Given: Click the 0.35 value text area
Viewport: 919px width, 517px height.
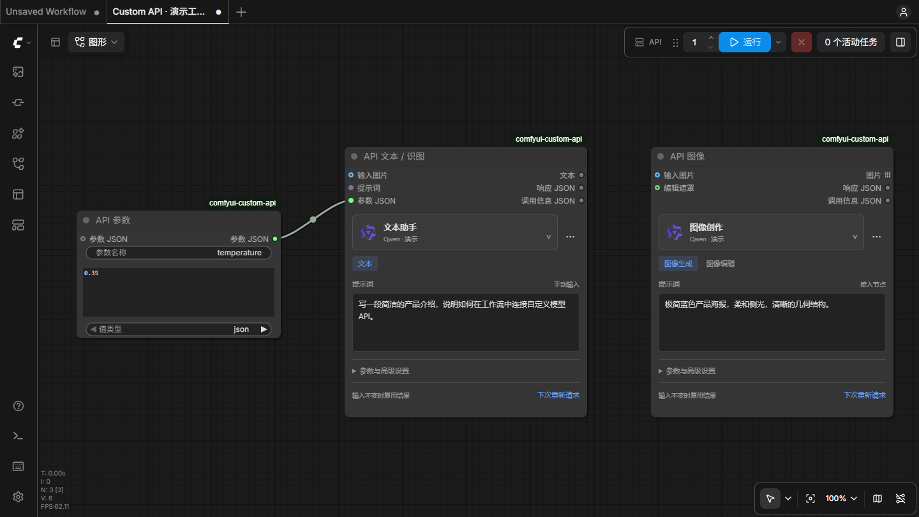Looking at the screenshot, I should coord(179,292).
